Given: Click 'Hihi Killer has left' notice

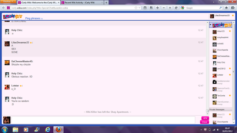Looking at the screenshot, I should (x=107, y=112).
